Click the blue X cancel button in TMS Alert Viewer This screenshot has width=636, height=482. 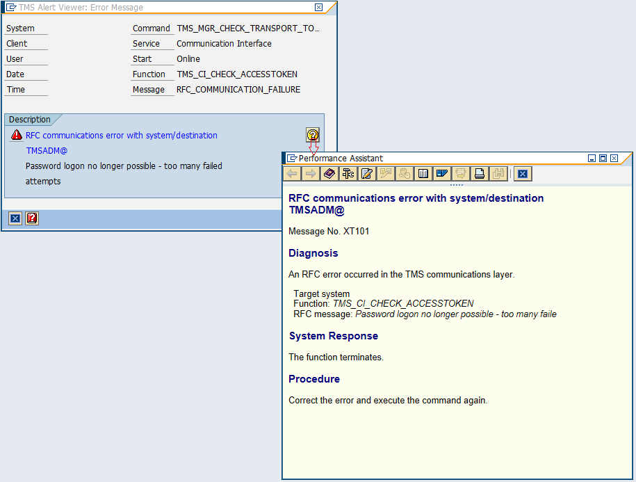[15, 218]
